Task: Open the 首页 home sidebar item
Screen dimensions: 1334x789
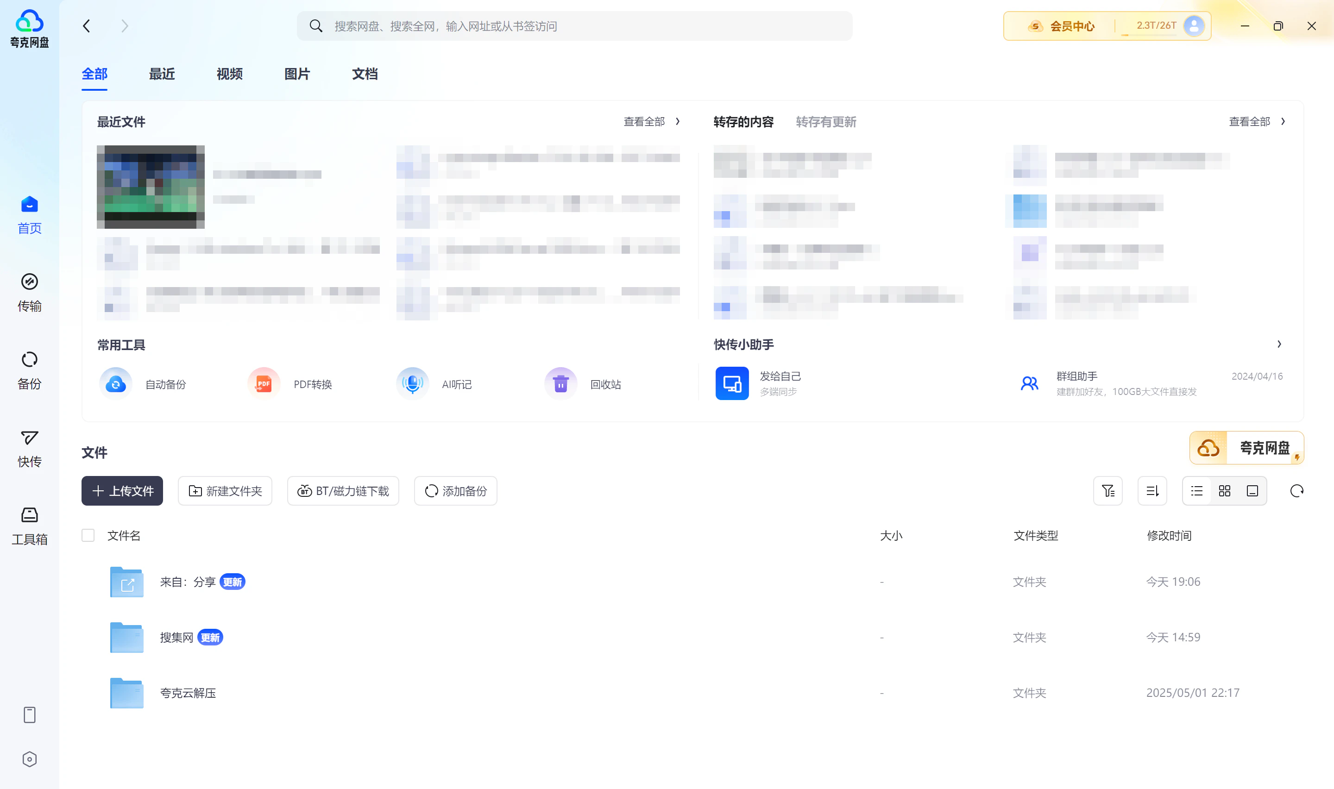Action: (x=29, y=215)
